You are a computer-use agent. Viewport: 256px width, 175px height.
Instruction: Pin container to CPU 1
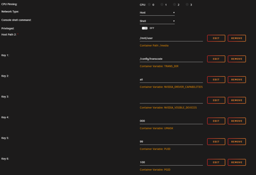[x=162, y=4]
